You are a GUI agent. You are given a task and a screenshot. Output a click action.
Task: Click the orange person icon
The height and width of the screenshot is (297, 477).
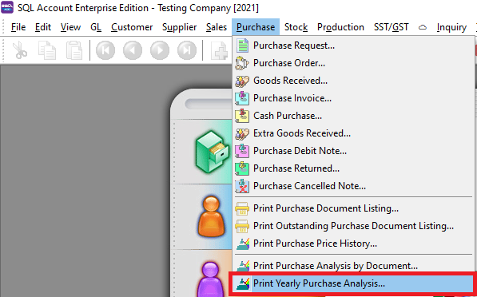(x=211, y=216)
